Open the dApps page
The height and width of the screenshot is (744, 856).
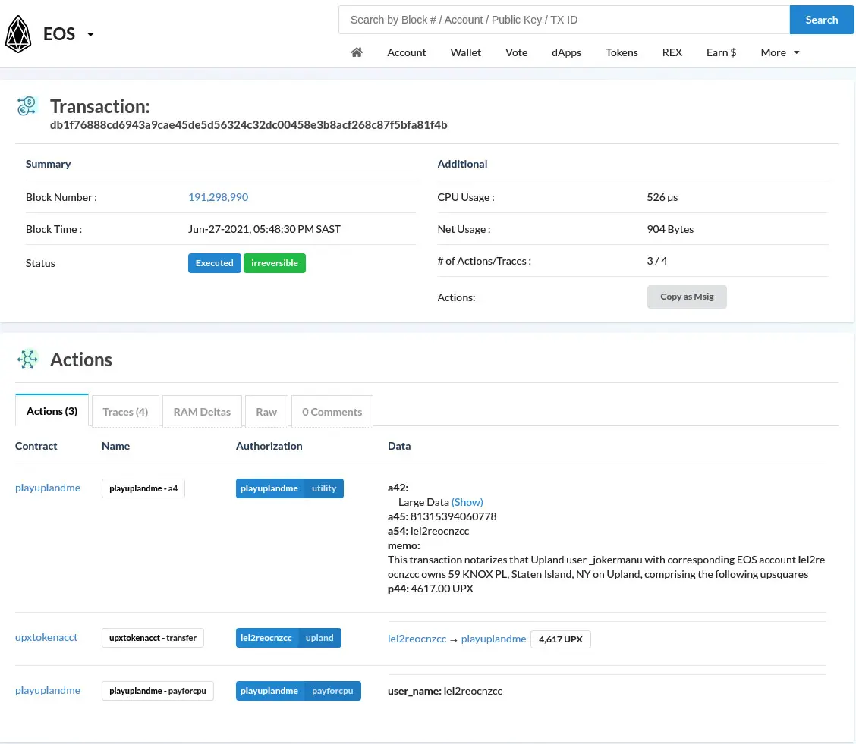(566, 52)
